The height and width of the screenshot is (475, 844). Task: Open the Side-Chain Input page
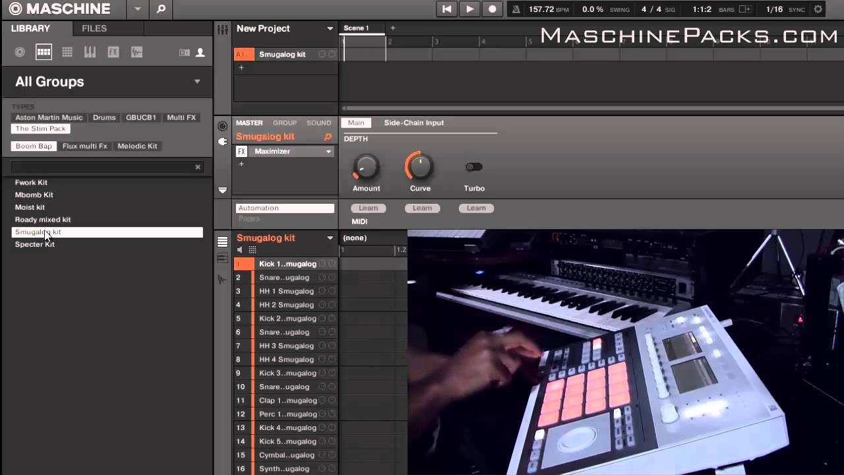coord(414,123)
